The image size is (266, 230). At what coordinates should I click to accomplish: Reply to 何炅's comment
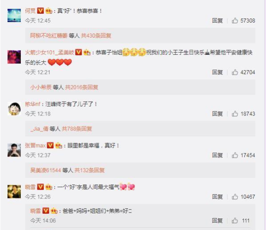click(x=217, y=21)
